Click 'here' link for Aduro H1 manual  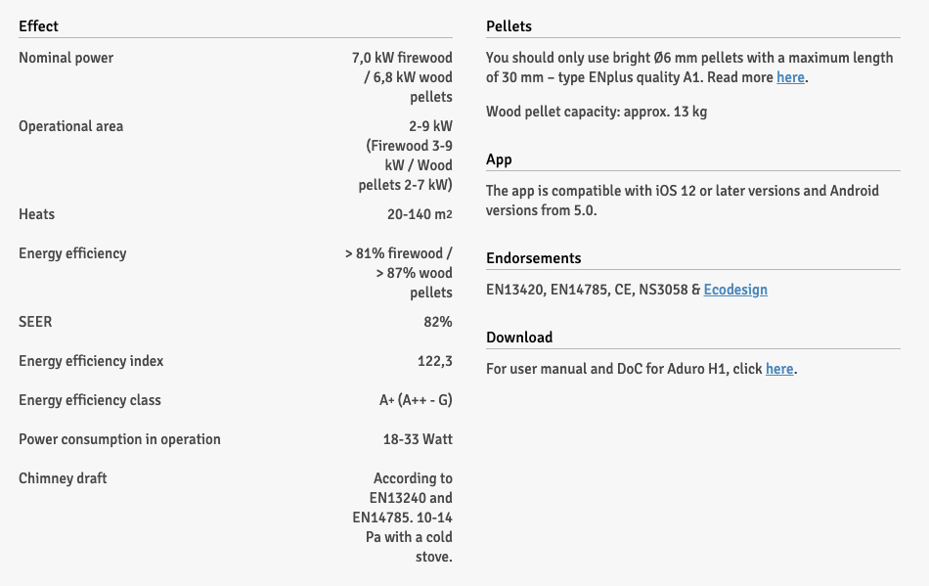pyautogui.click(x=779, y=369)
